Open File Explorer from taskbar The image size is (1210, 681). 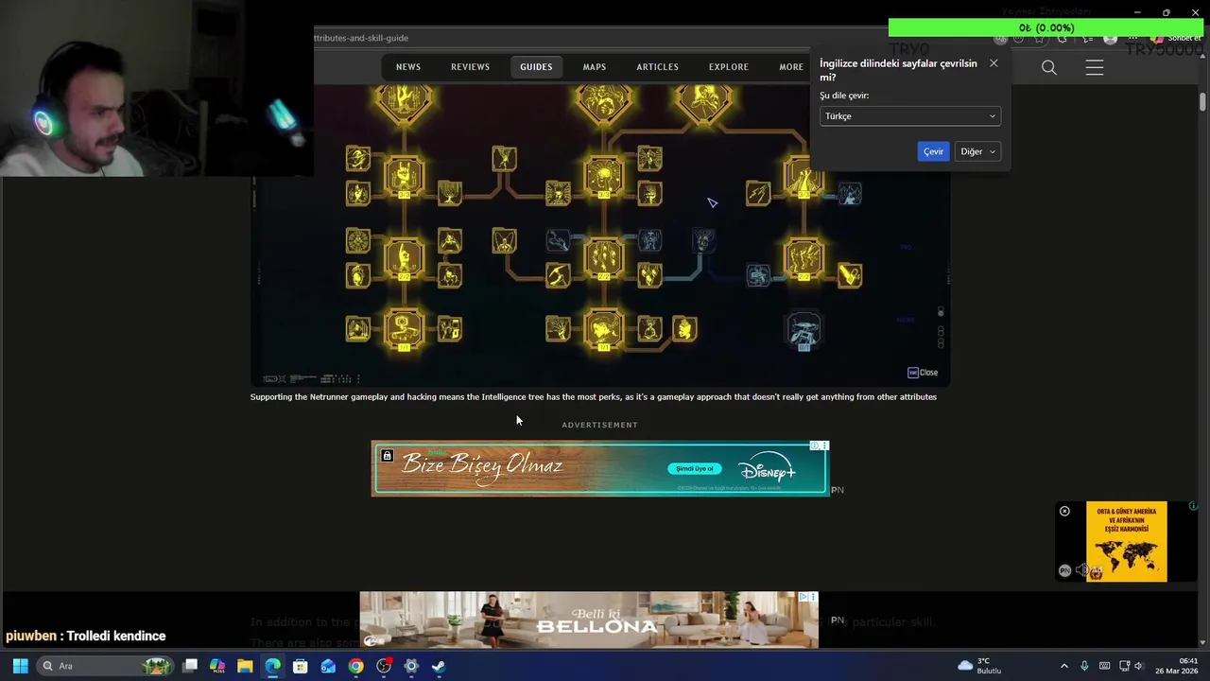(x=245, y=666)
